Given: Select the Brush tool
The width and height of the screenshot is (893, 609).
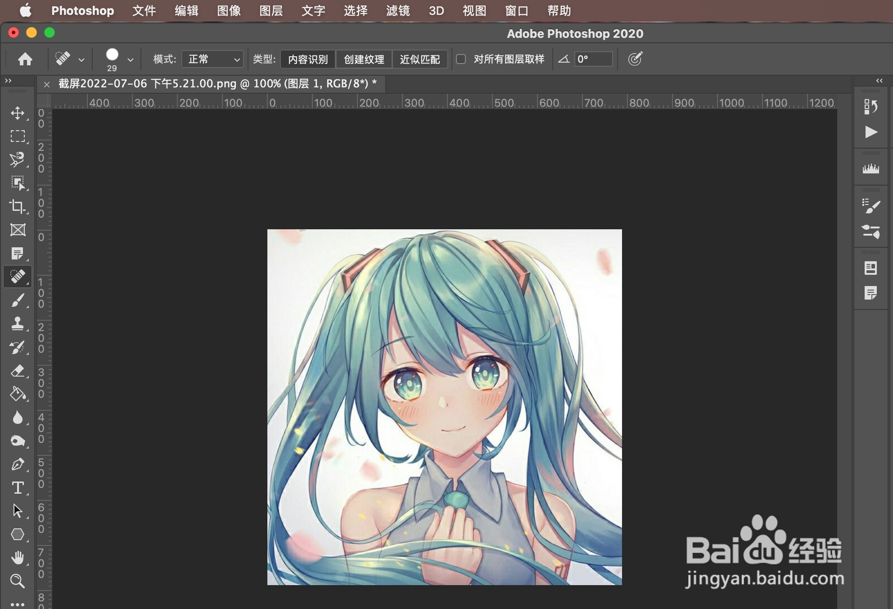Looking at the screenshot, I should tap(18, 300).
